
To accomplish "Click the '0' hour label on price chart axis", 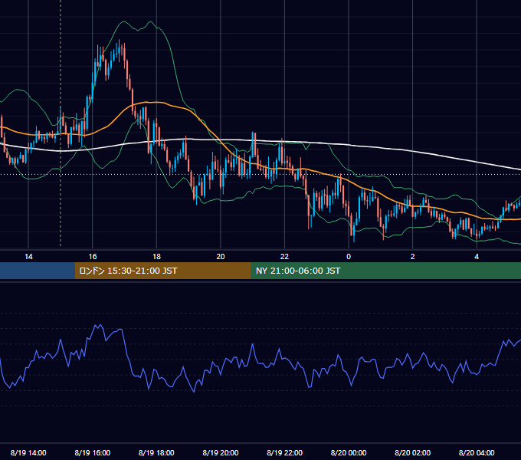I will click(349, 257).
